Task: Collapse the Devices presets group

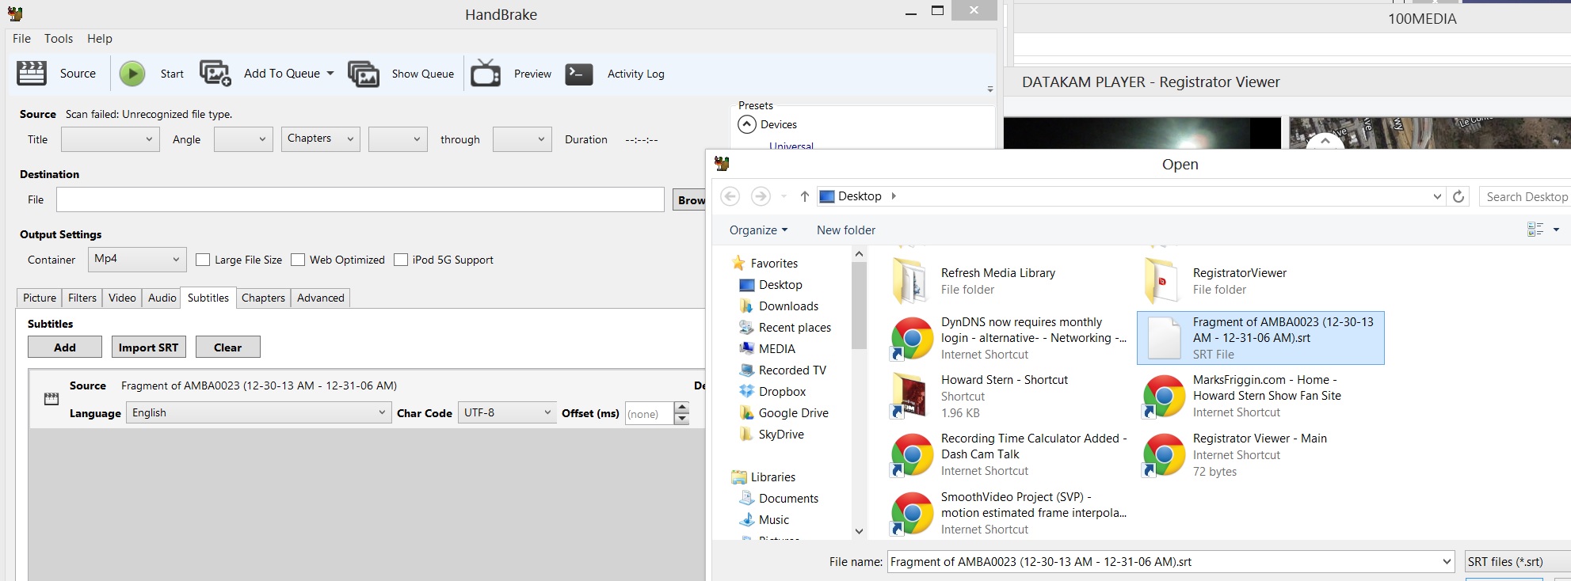Action: 747,124
